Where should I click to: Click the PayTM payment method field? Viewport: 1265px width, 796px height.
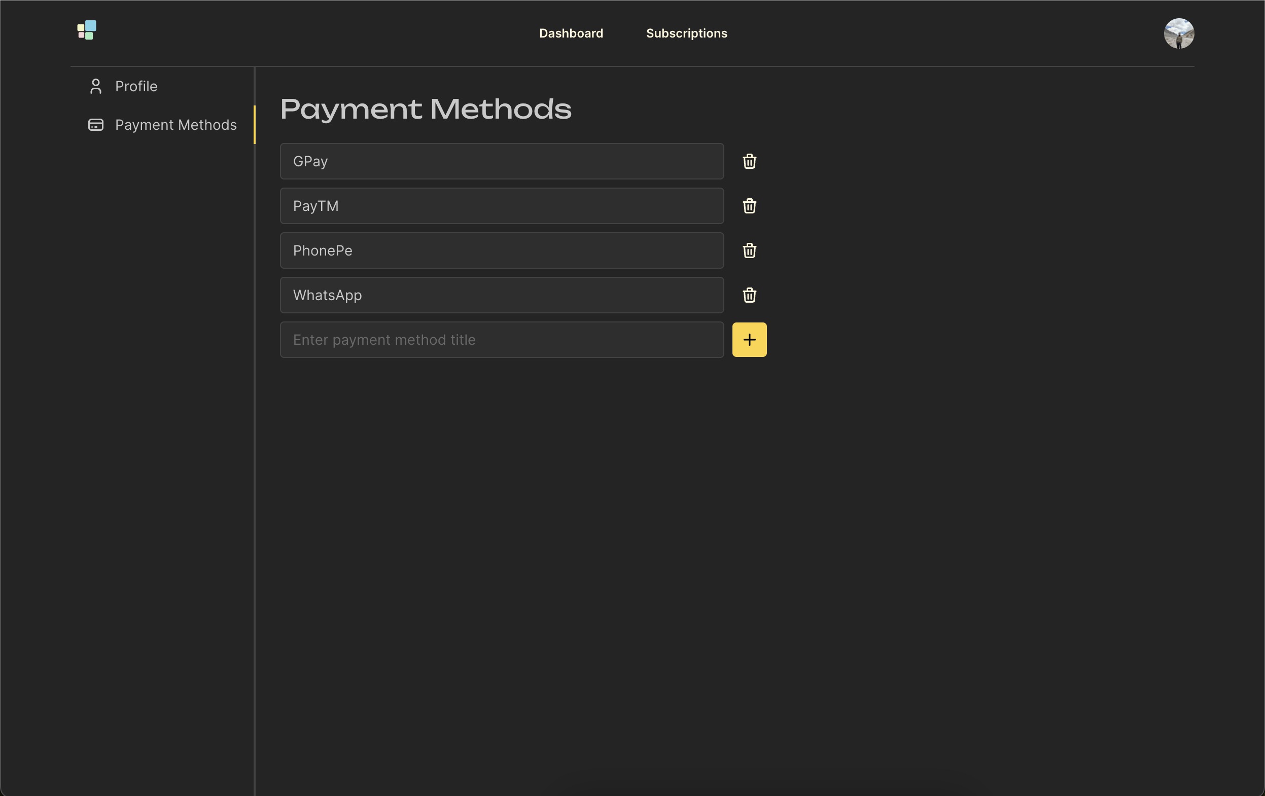point(502,206)
